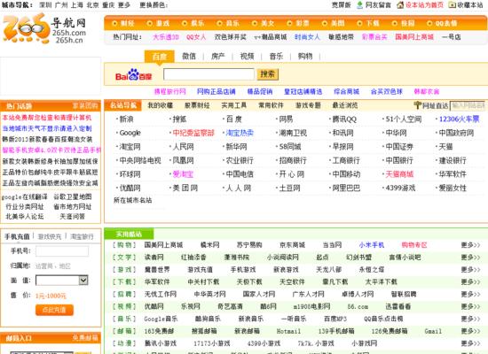The image size is (488, 354).
Task: Click the 网址直达 input box
Action: 468,105
